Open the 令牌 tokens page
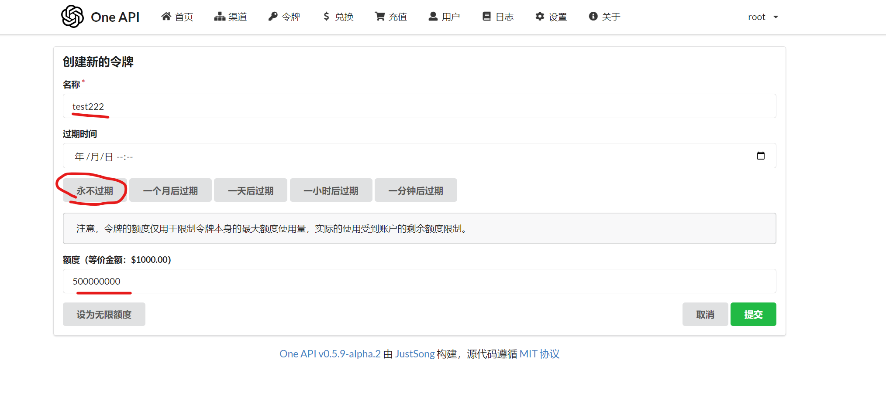The image size is (886, 394). click(x=284, y=17)
